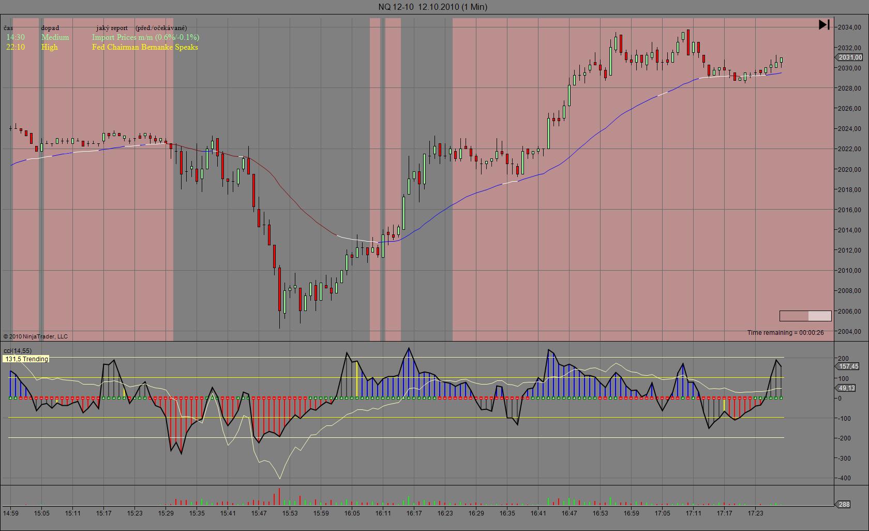
Task: Click the -200 level on CCI axis
Action: click(844, 438)
